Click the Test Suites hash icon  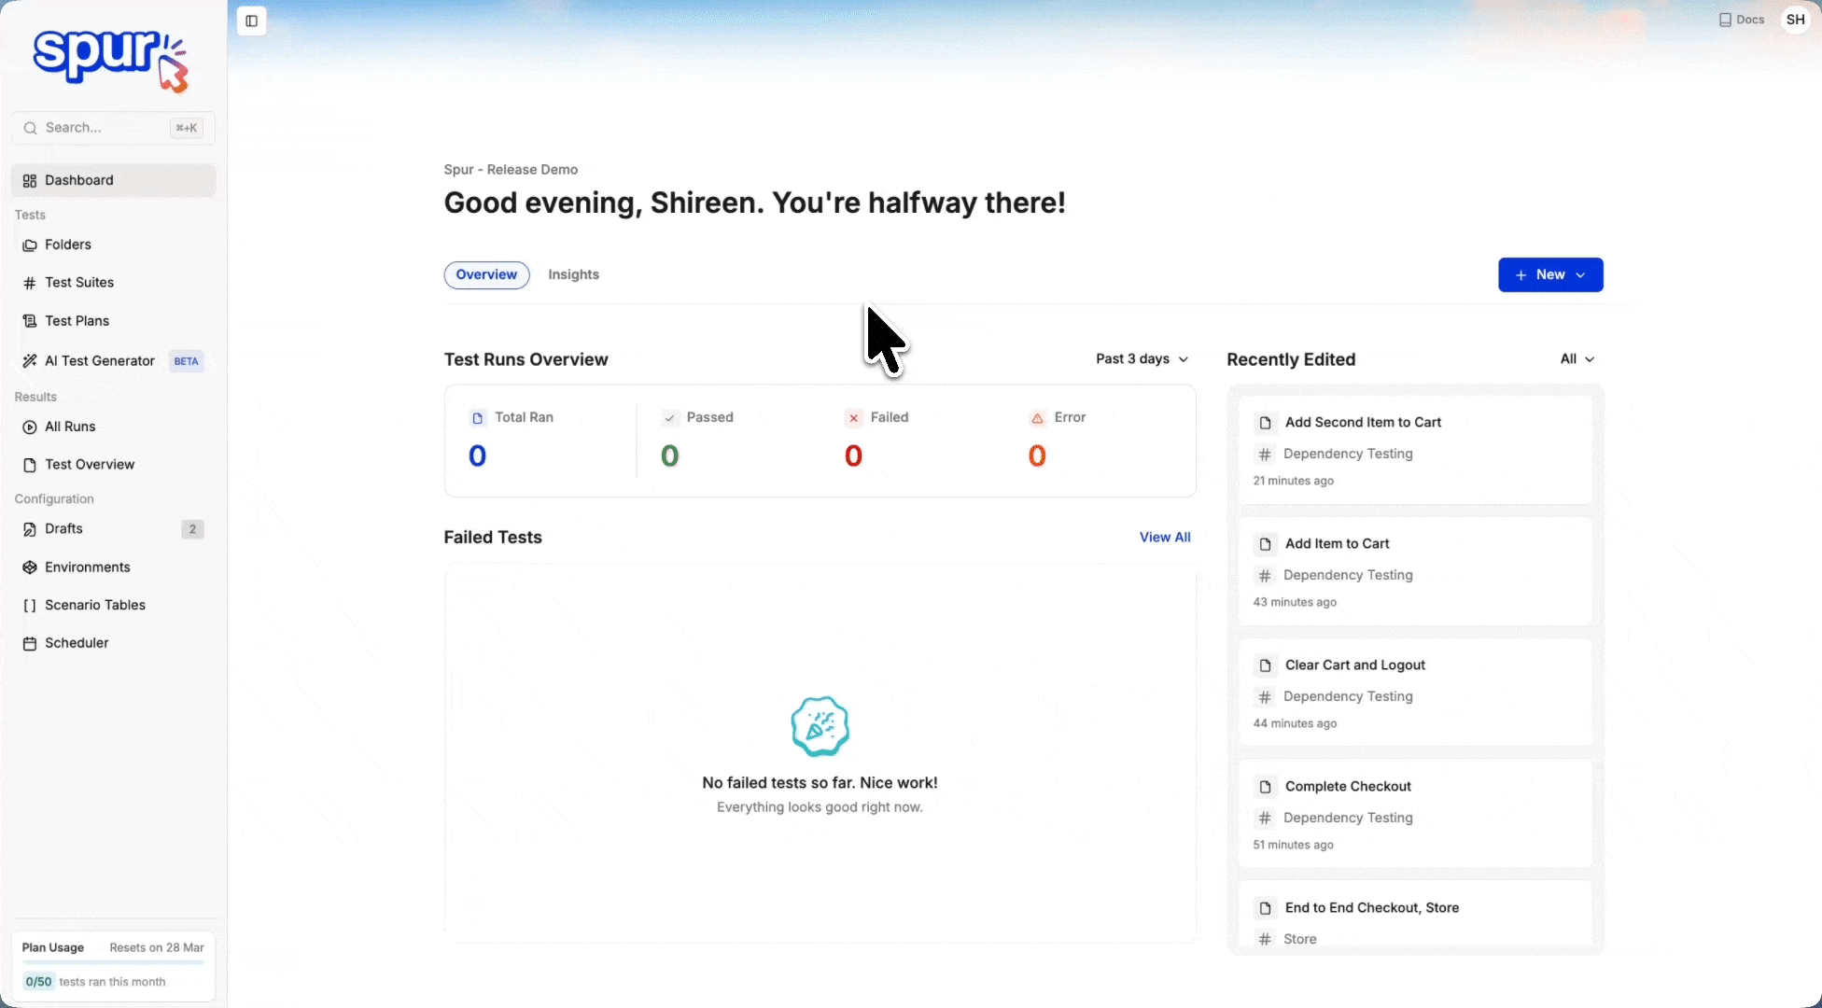30,283
